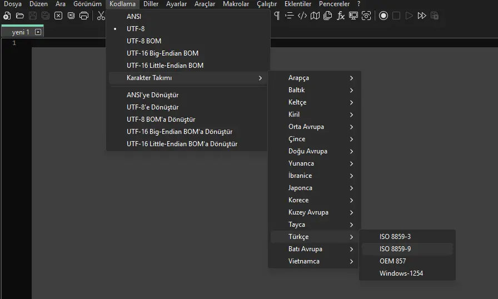The image size is (498, 299).
Task: Click the code tag language icon
Action: pyautogui.click(x=302, y=16)
